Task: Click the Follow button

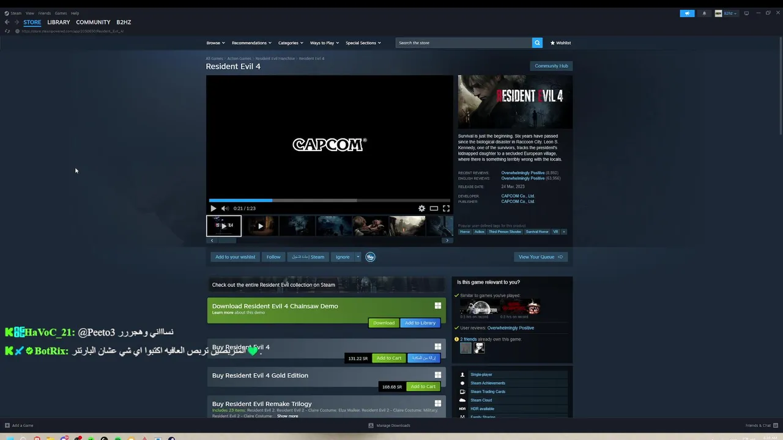Action: click(x=273, y=257)
